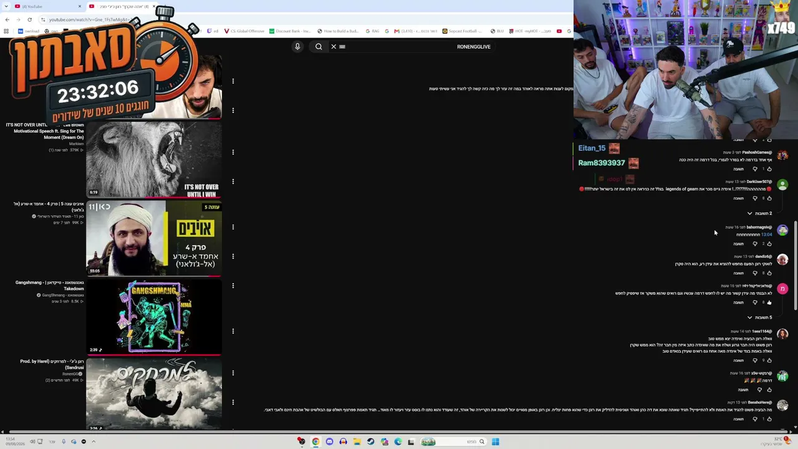
Task: Click the page horizontal scrollbar
Action: tap(399, 432)
